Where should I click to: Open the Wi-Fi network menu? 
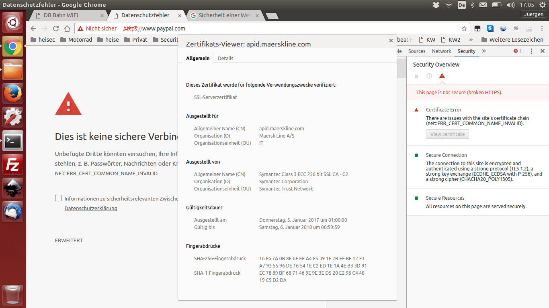449,5
